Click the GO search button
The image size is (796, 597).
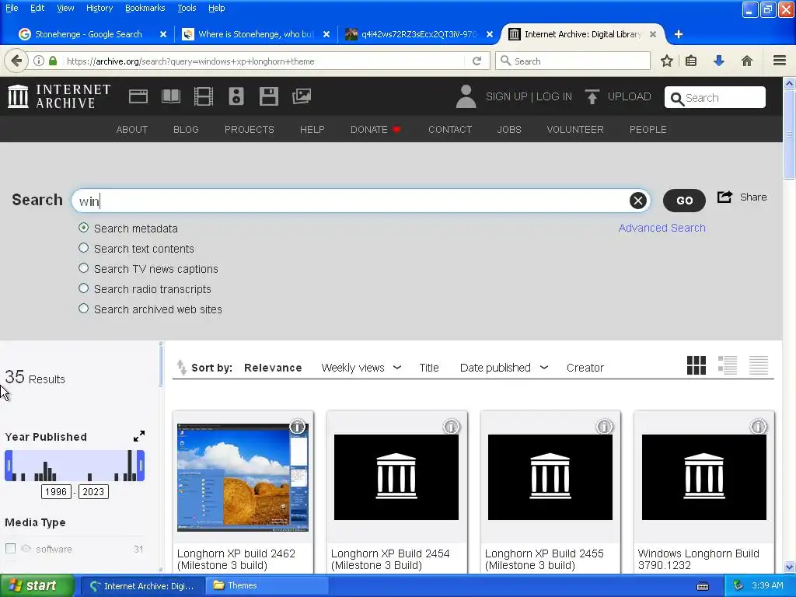pos(684,201)
